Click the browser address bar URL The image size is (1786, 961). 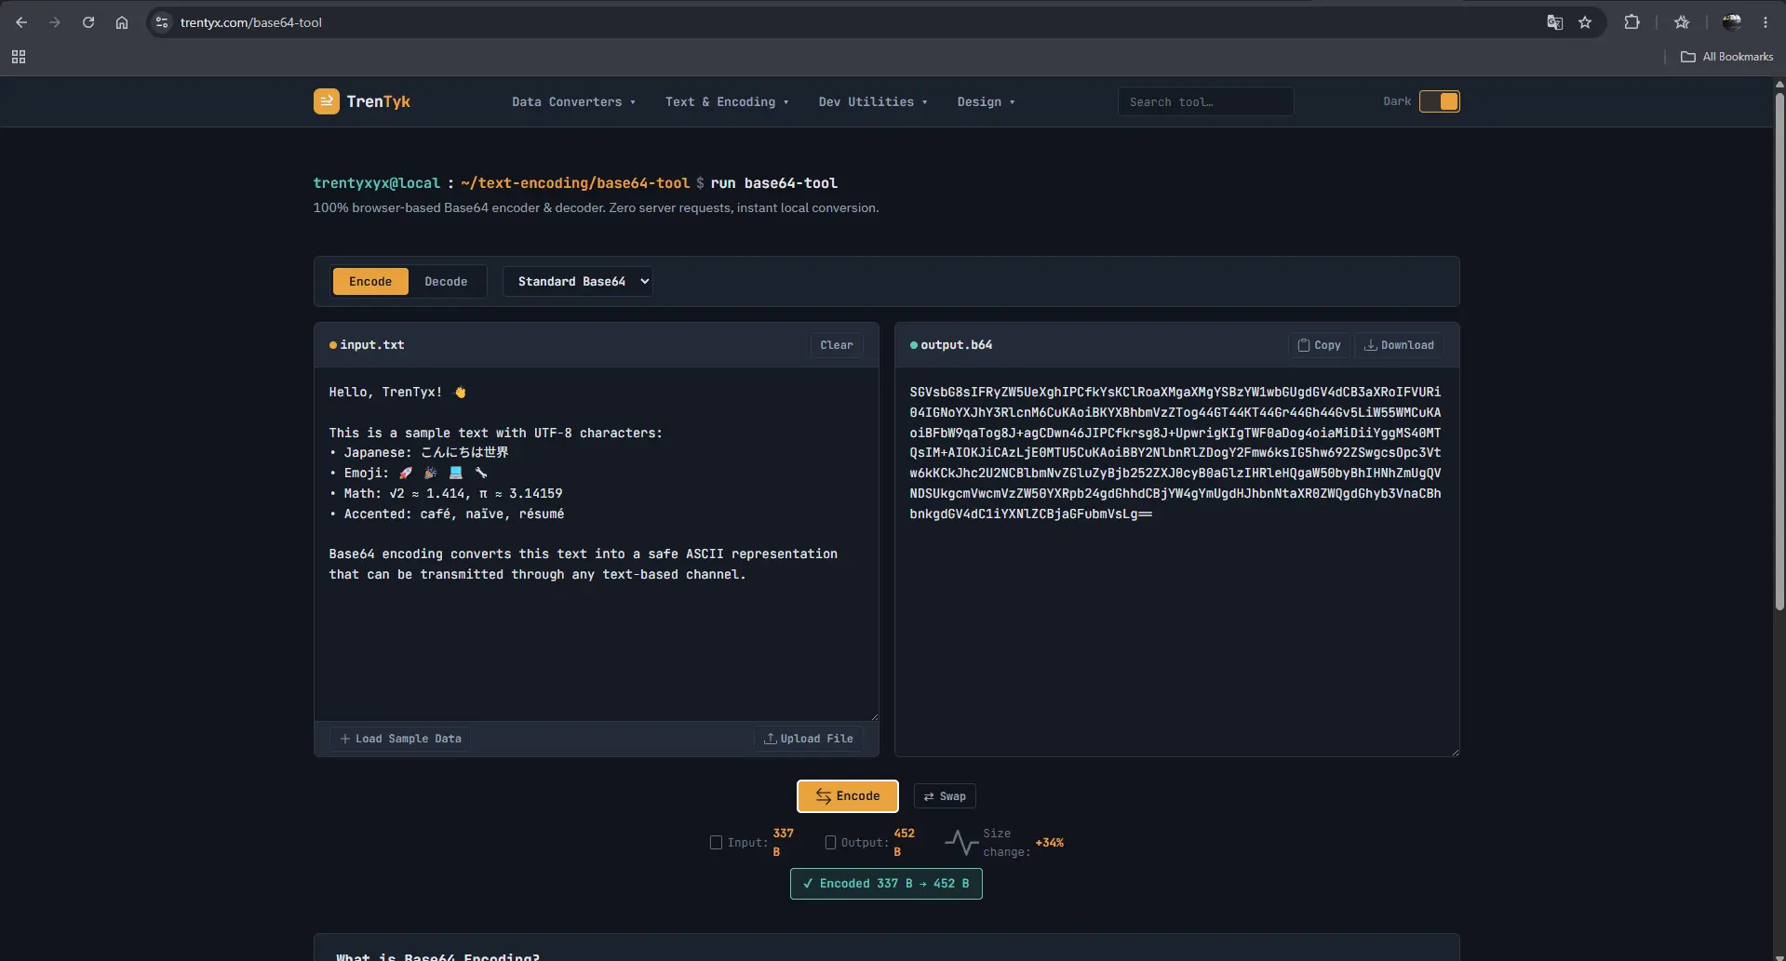[x=251, y=22]
